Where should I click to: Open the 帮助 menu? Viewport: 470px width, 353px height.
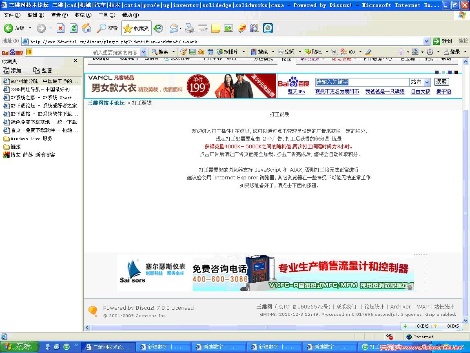(131, 15)
